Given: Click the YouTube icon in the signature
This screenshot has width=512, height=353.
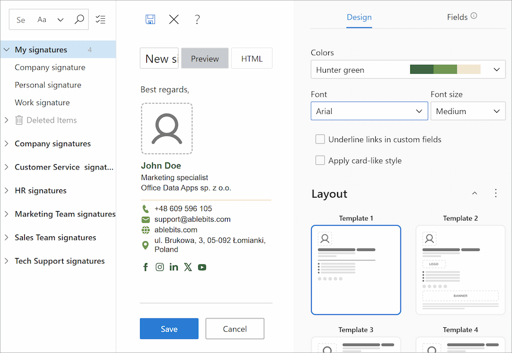Looking at the screenshot, I should [x=201, y=267].
